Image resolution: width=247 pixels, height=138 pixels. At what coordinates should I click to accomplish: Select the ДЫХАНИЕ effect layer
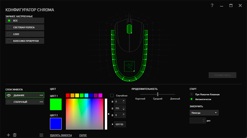pyautogui.click(x=25, y=95)
